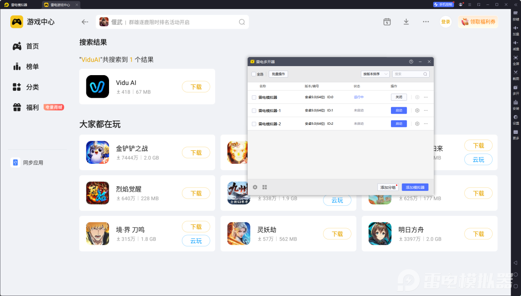Screen dimensions: 521x296
Task: Open the three-dot menu in the game center top bar
Action: coord(426,22)
